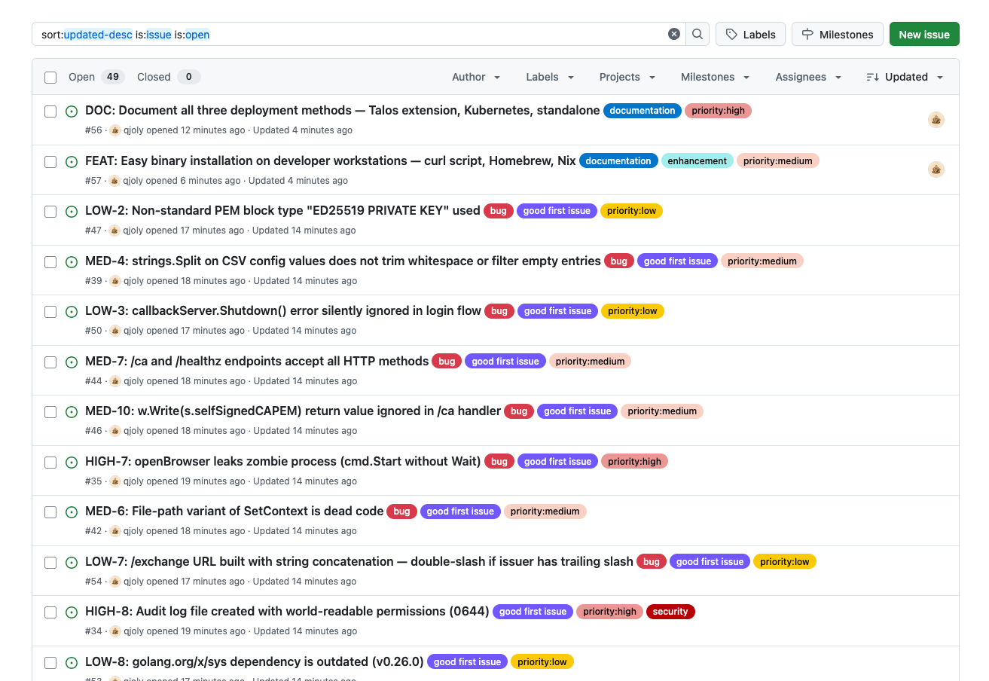This screenshot has width=989, height=681.
Task: Switch to the Closed issues tab
Action: (x=167, y=77)
